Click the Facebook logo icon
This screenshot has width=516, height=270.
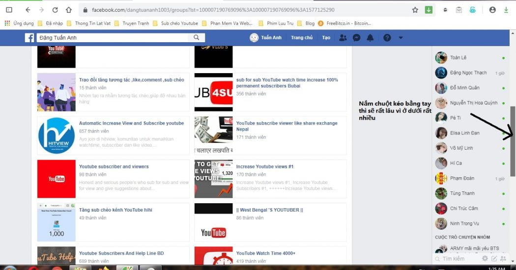tap(29, 37)
